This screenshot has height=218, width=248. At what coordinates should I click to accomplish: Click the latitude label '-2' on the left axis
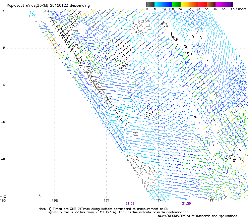(3, 48)
